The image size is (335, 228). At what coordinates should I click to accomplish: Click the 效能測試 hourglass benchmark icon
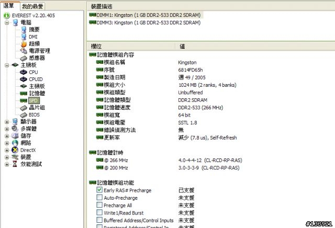click(x=15, y=164)
